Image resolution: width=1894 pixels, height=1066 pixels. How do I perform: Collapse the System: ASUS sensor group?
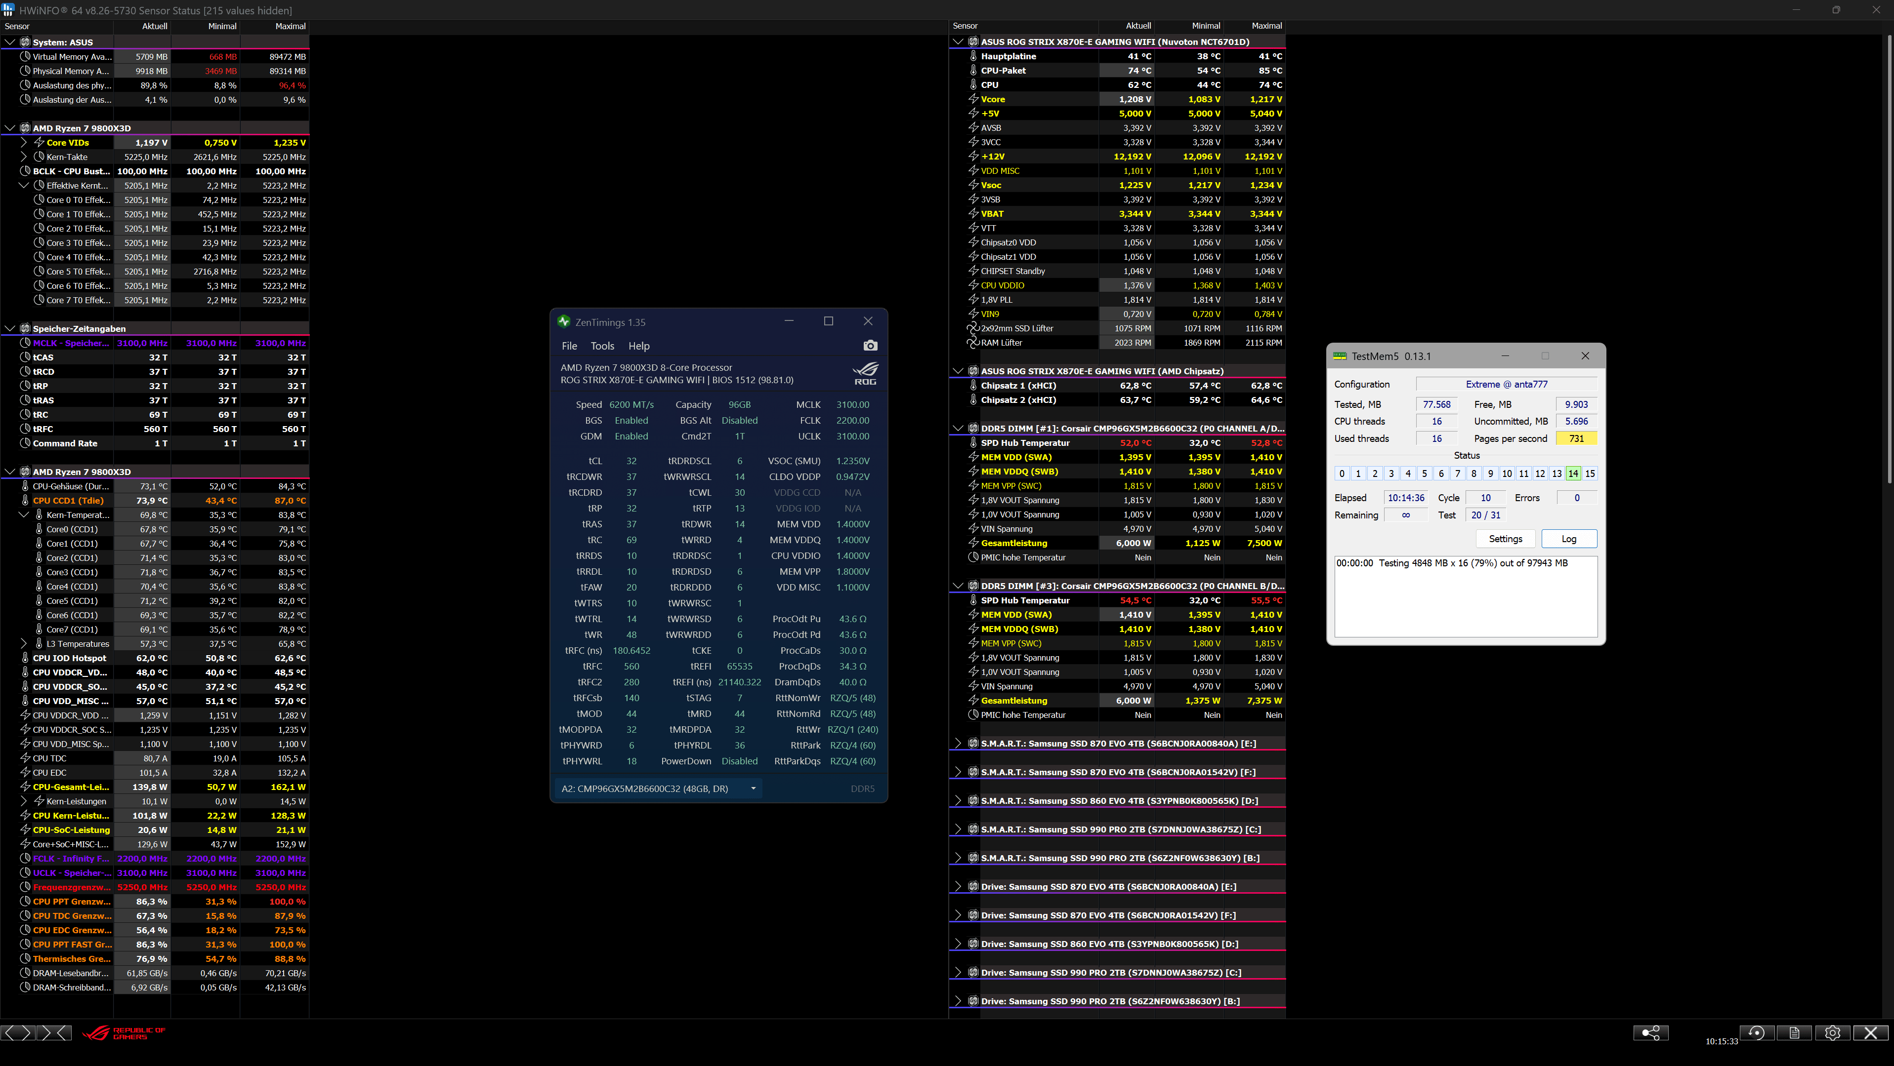(x=10, y=42)
